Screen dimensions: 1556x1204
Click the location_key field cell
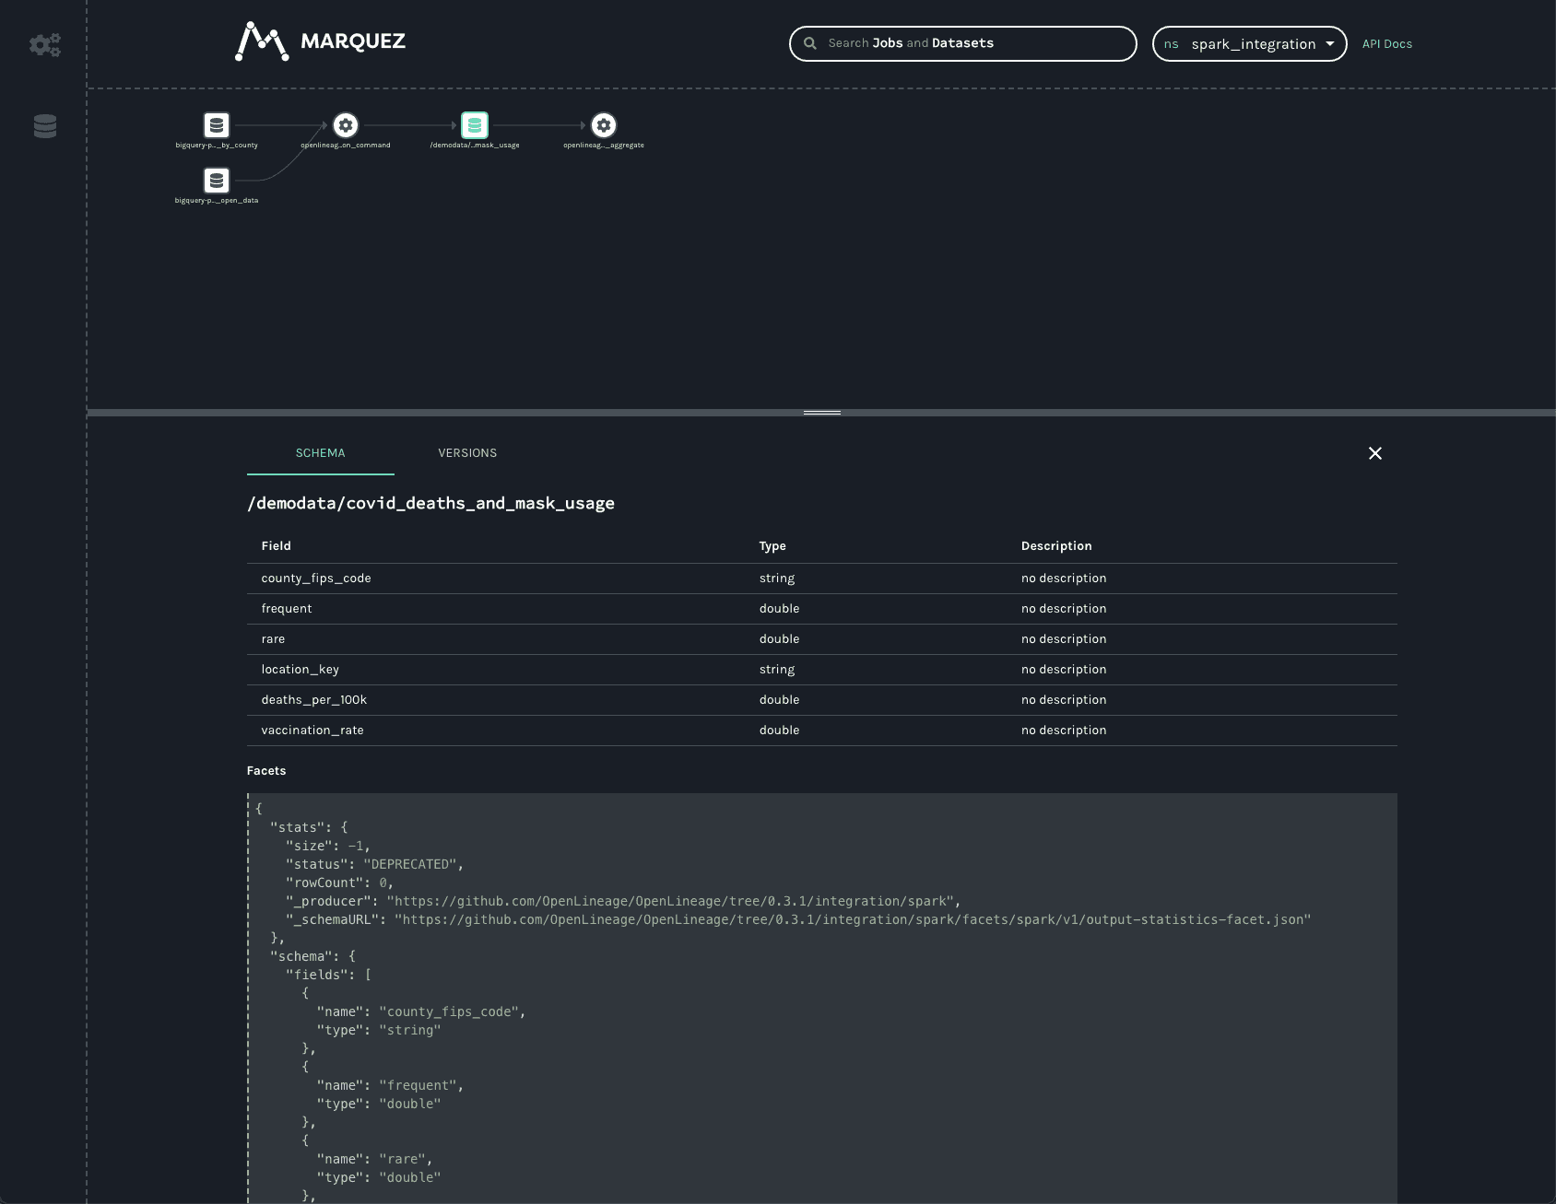point(301,670)
